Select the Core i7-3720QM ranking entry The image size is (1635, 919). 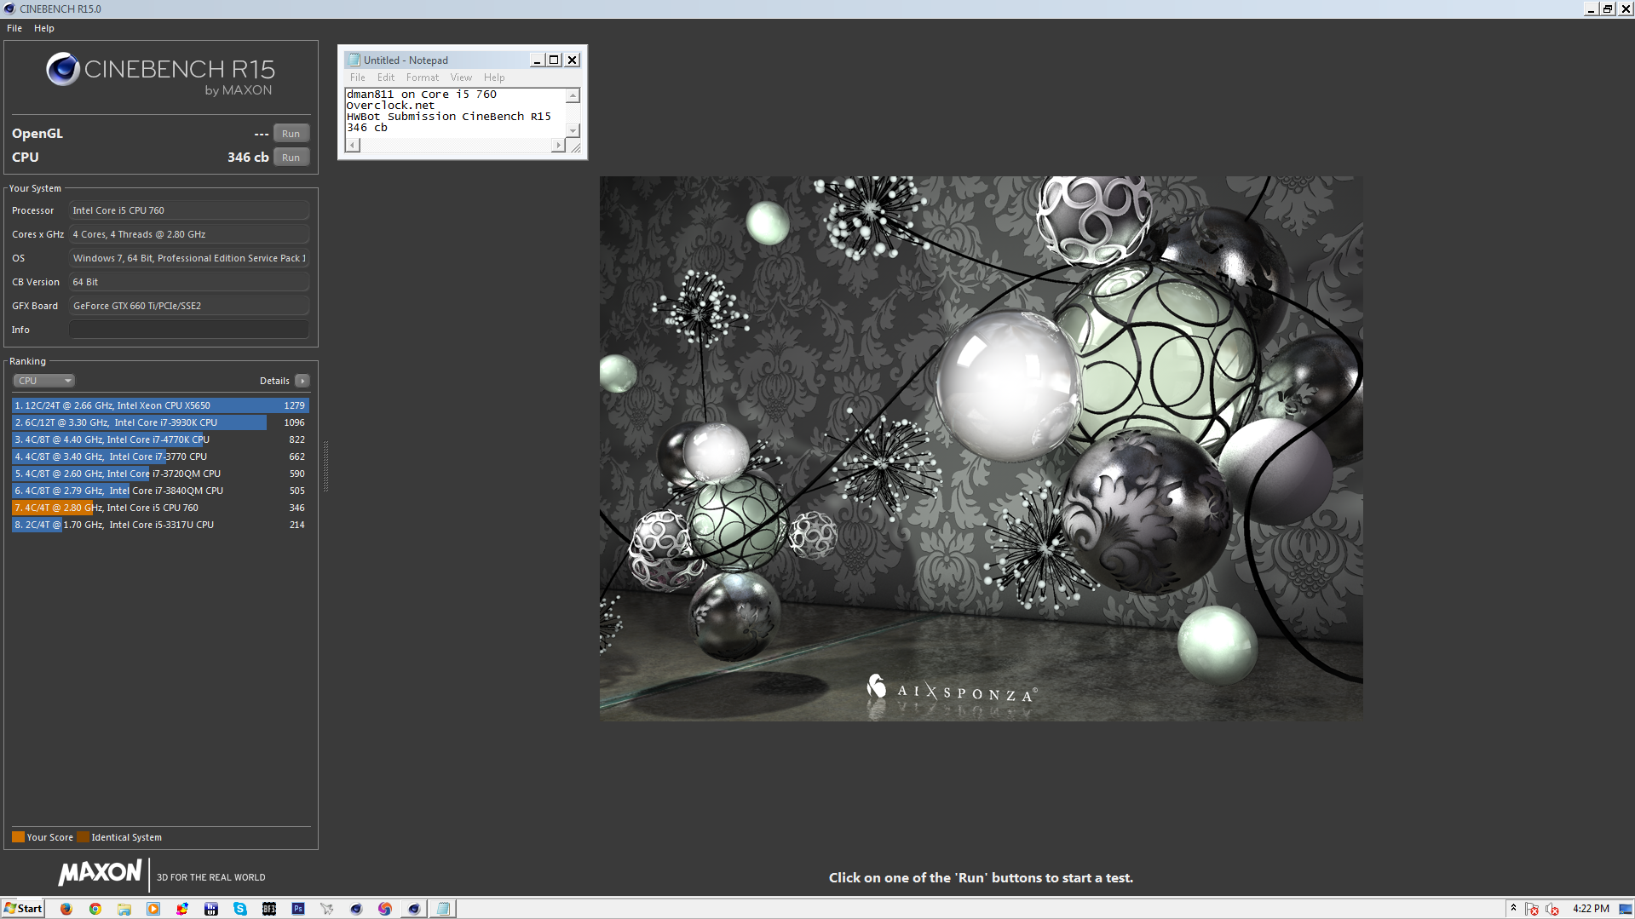coord(160,474)
